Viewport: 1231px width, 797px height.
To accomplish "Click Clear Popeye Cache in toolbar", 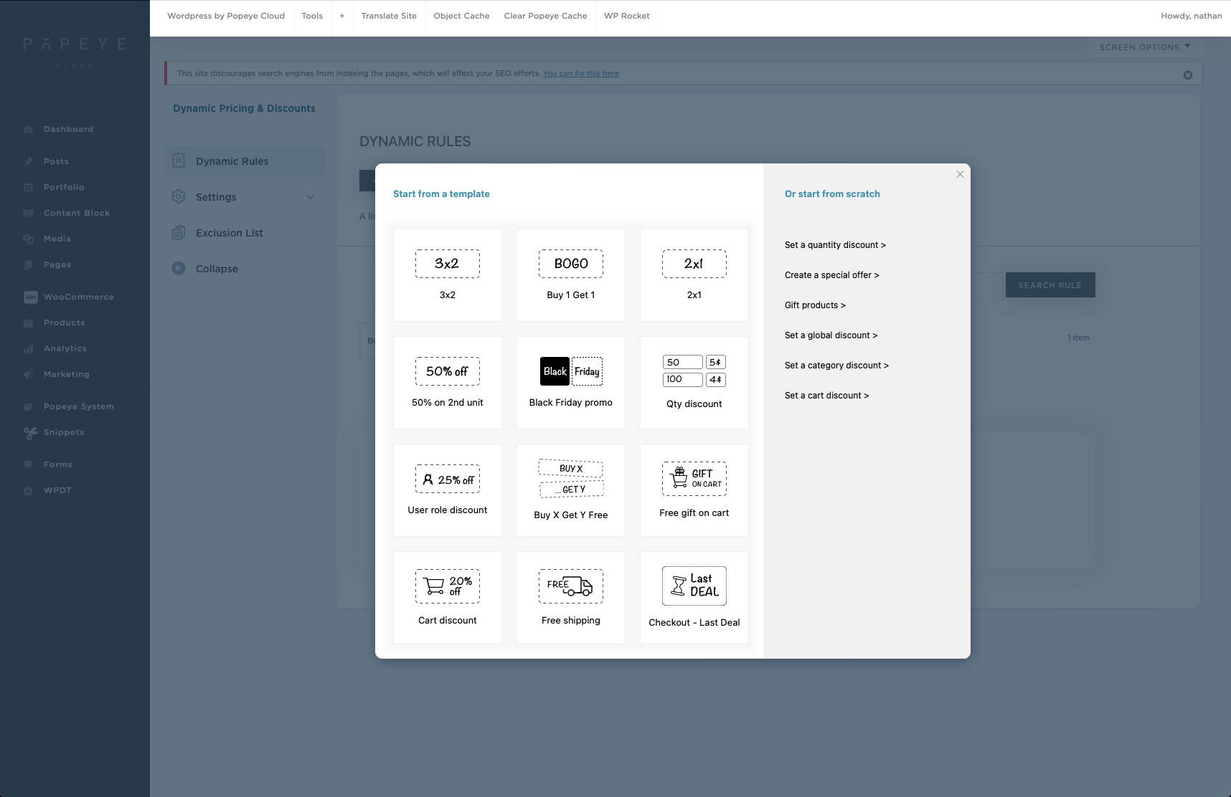I will click(x=545, y=16).
